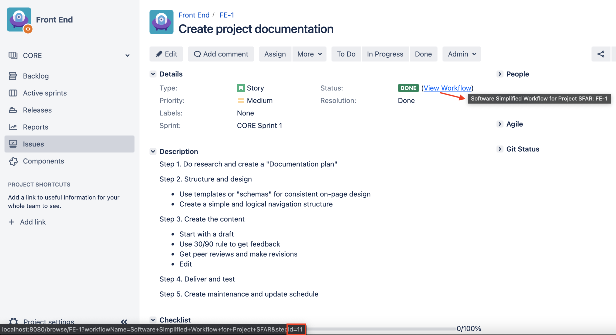Collapse the Details section
This screenshot has height=335, width=616.
[153, 74]
